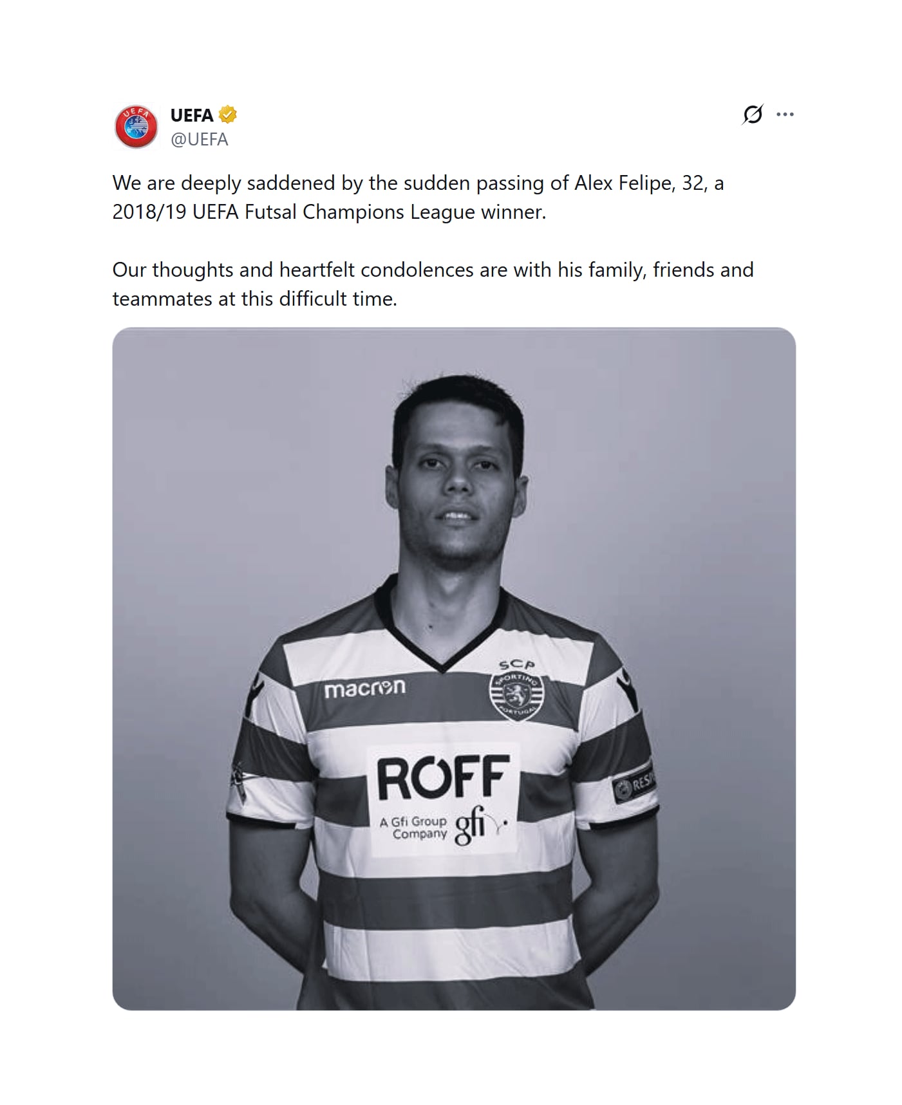Click the ROFF sponsor logo
Viewport: 902px width, 1105px height.
[443, 777]
